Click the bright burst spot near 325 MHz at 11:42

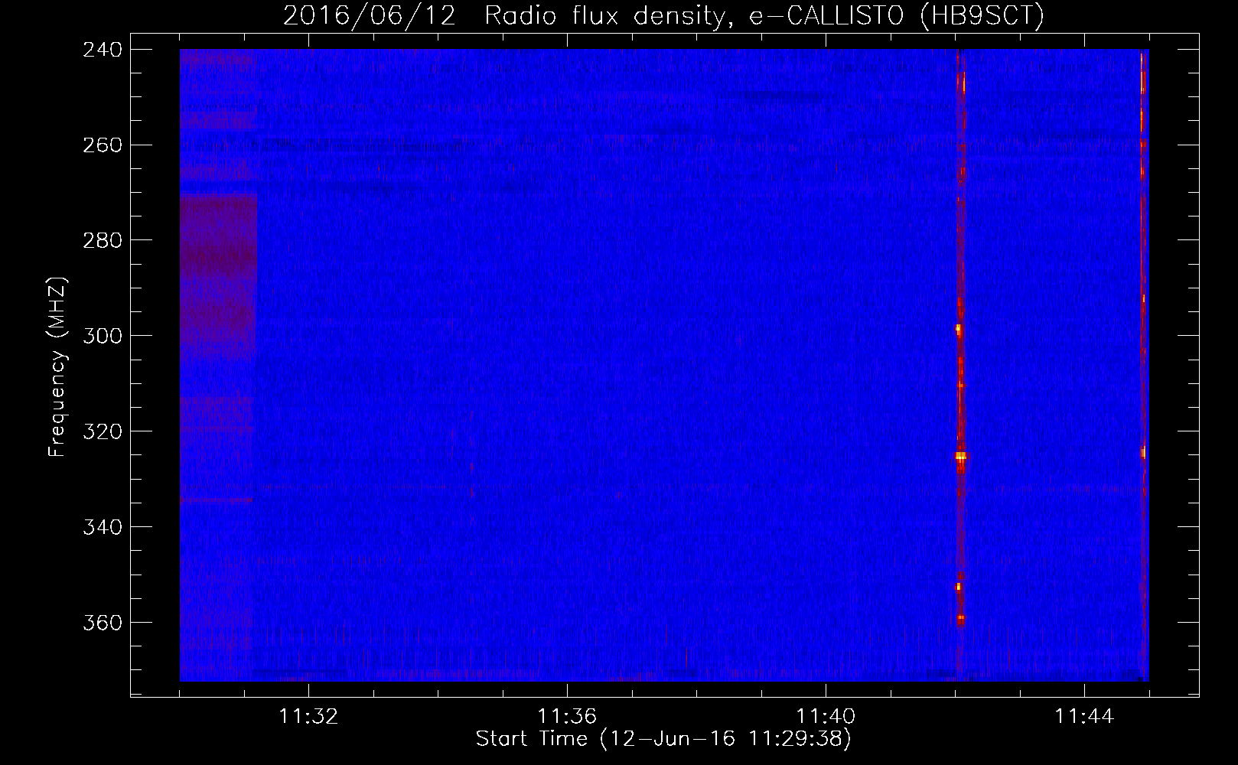pyautogui.click(x=961, y=456)
